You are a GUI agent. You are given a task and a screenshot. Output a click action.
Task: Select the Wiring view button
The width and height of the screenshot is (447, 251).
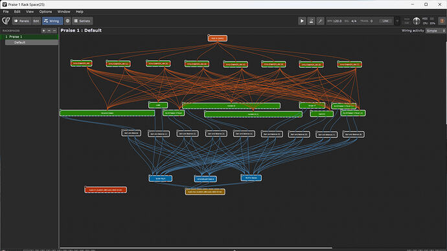52,21
